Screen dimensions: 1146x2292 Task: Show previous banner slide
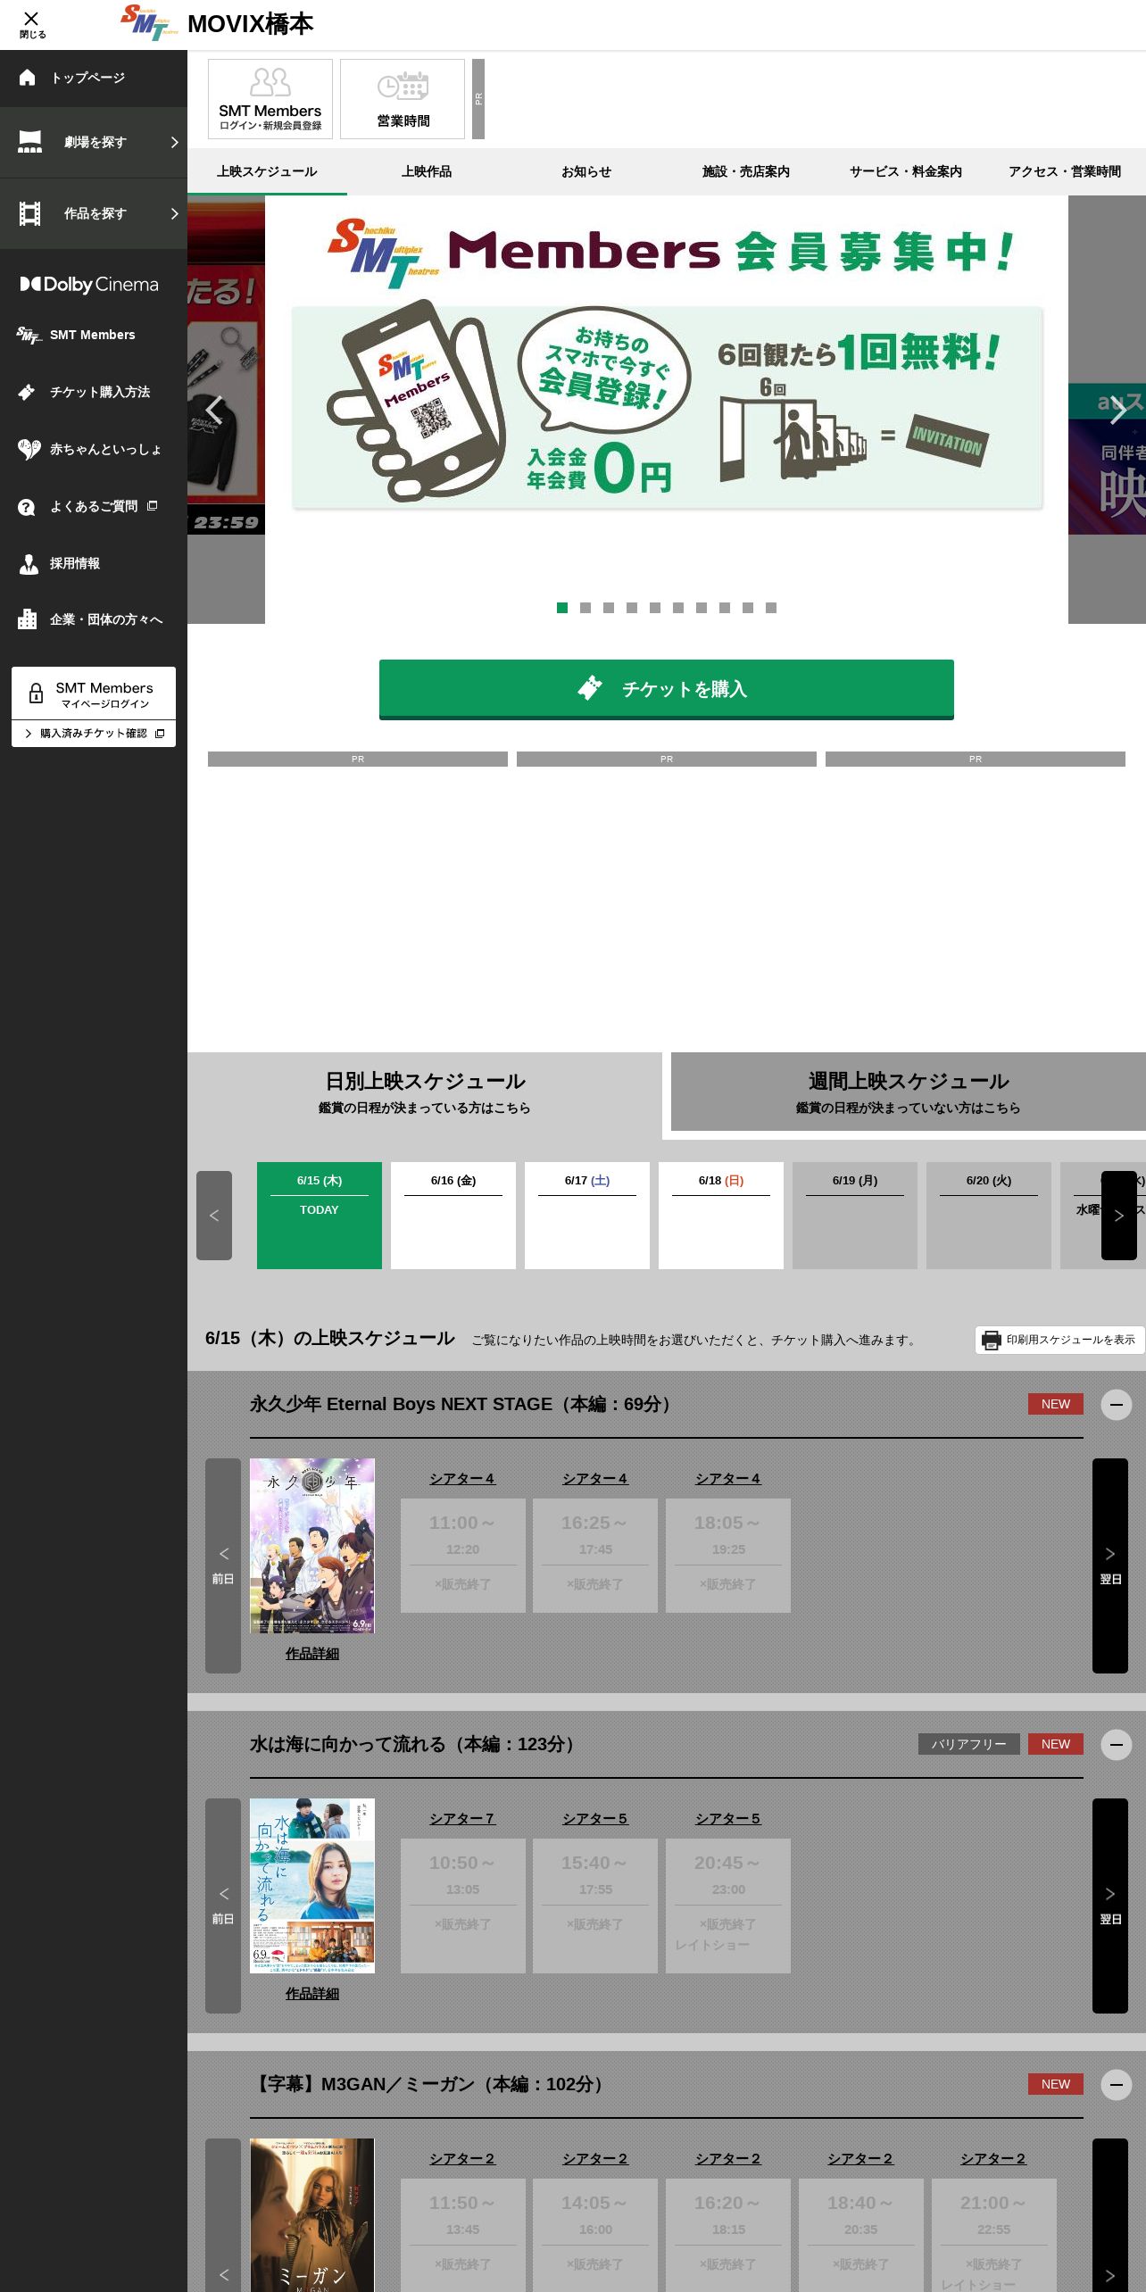214,410
